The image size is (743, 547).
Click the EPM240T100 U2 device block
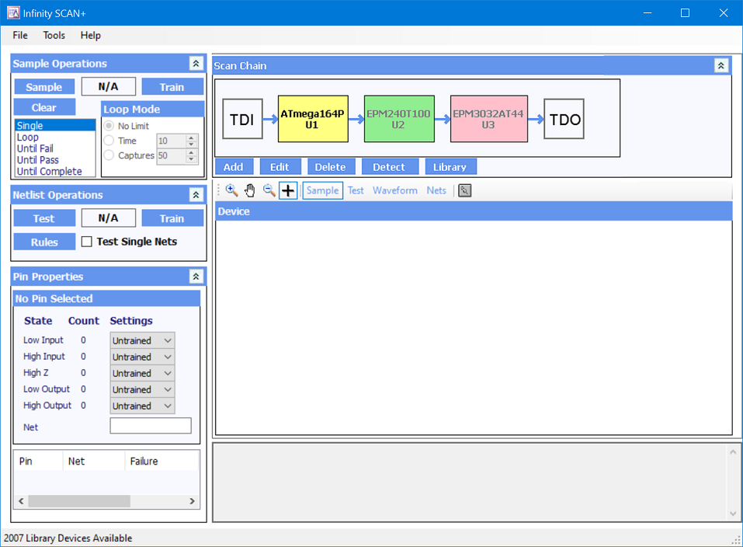click(x=398, y=119)
